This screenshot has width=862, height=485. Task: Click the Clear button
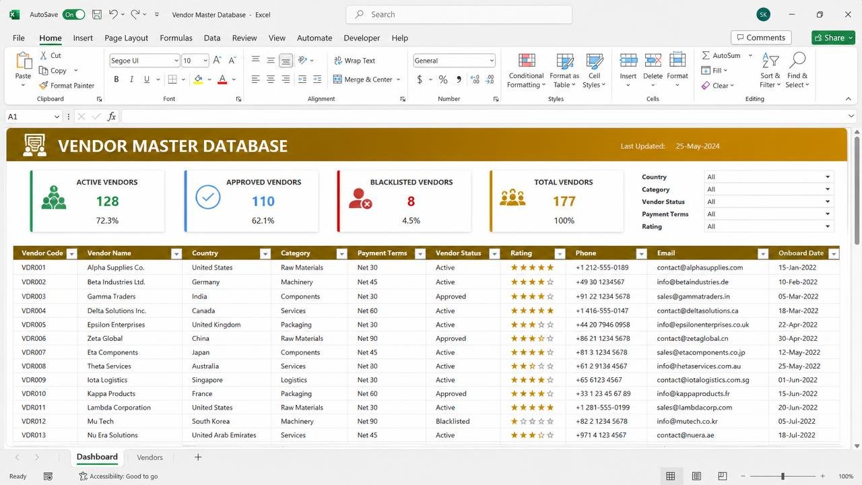click(717, 86)
